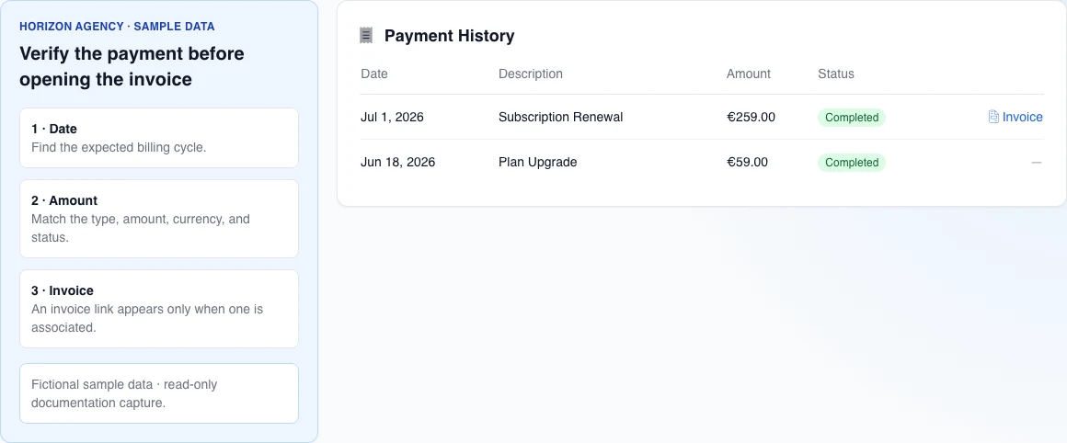1067x443 pixels.
Task: Select the Jun 18, 2026 date cell
Action: [398, 163]
